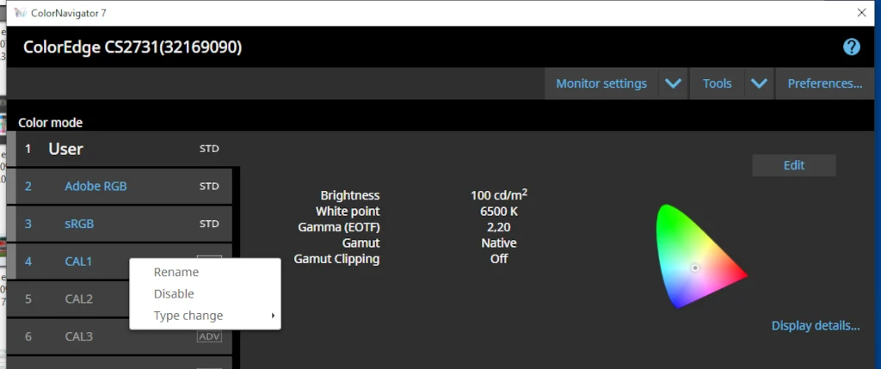Close the ColorNavigator window
Image resolution: width=881 pixels, height=369 pixels.
(861, 13)
